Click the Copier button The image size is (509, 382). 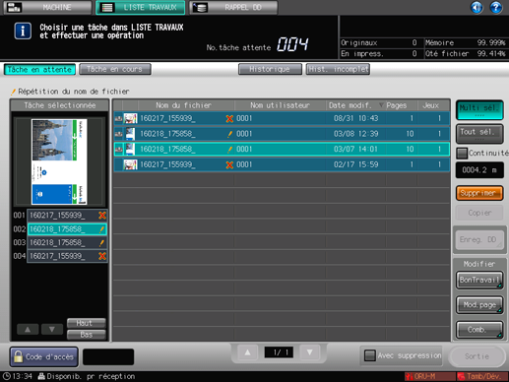[x=479, y=213]
